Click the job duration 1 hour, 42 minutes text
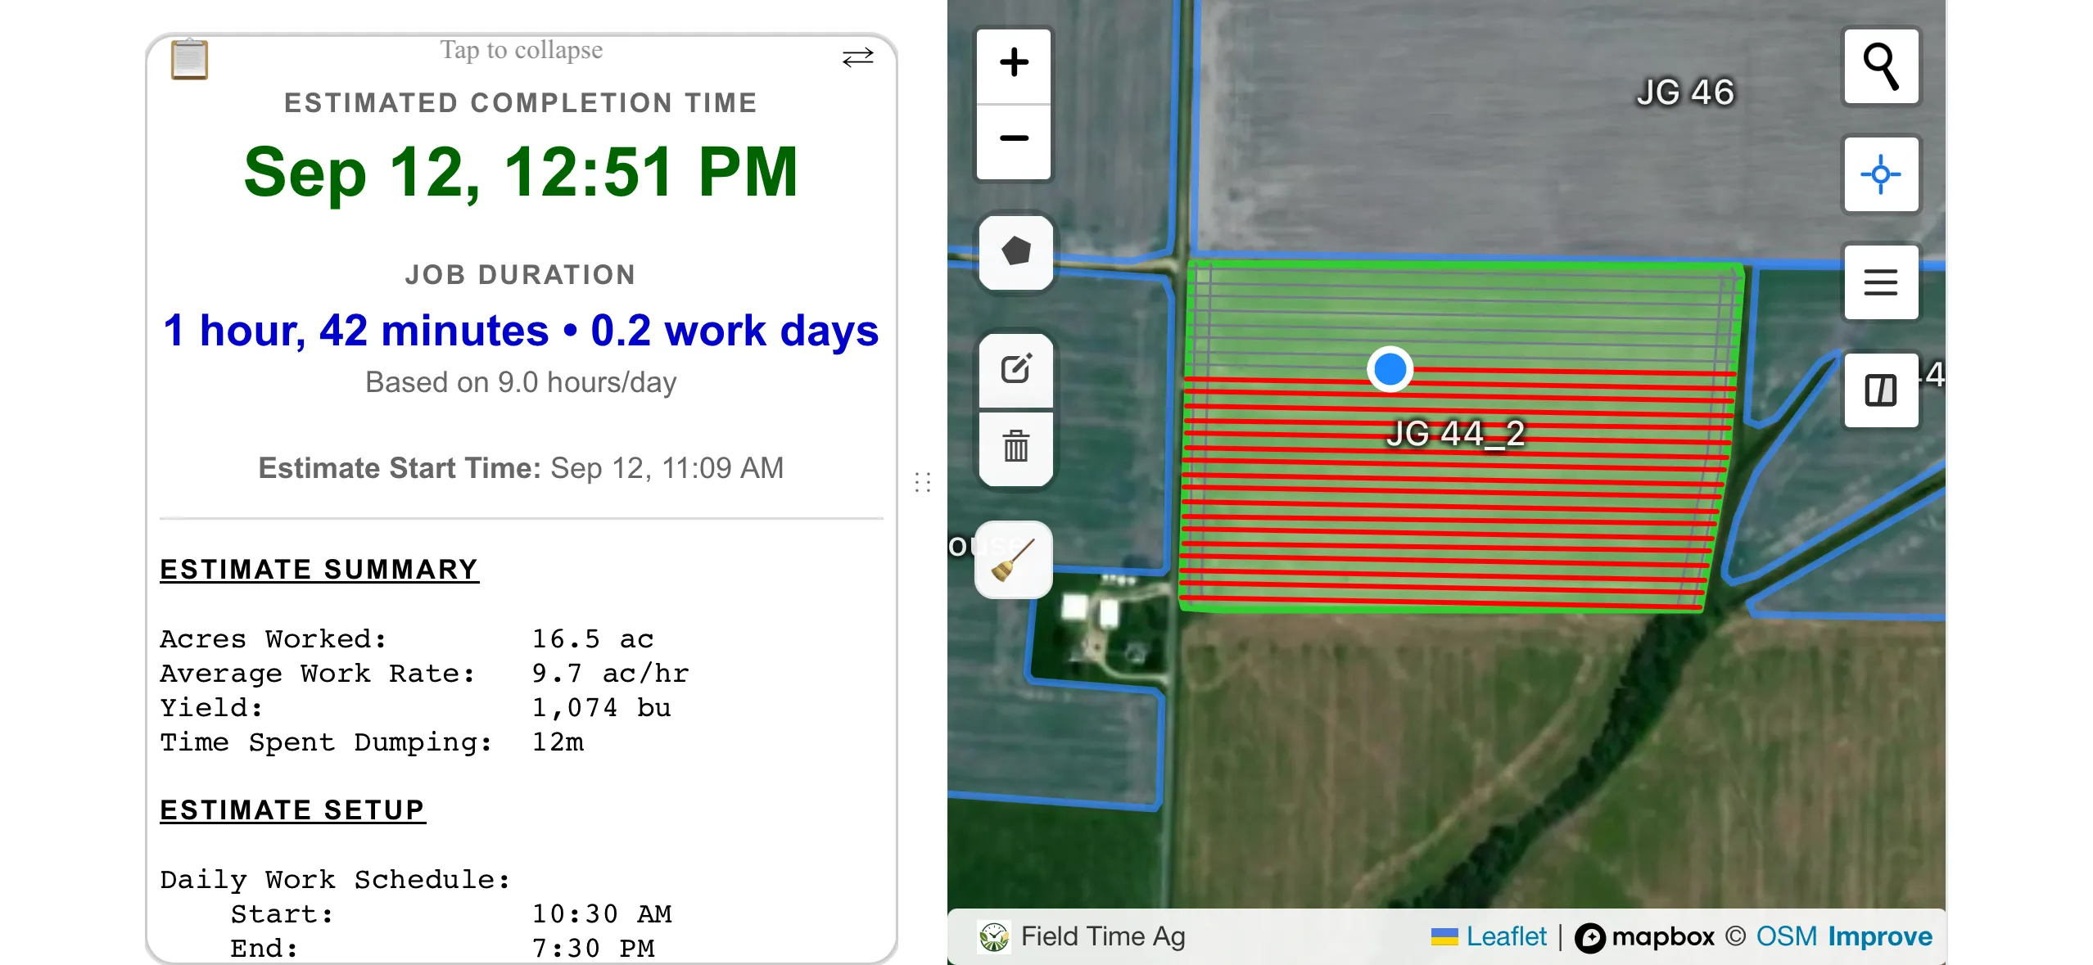 click(x=355, y=331)
